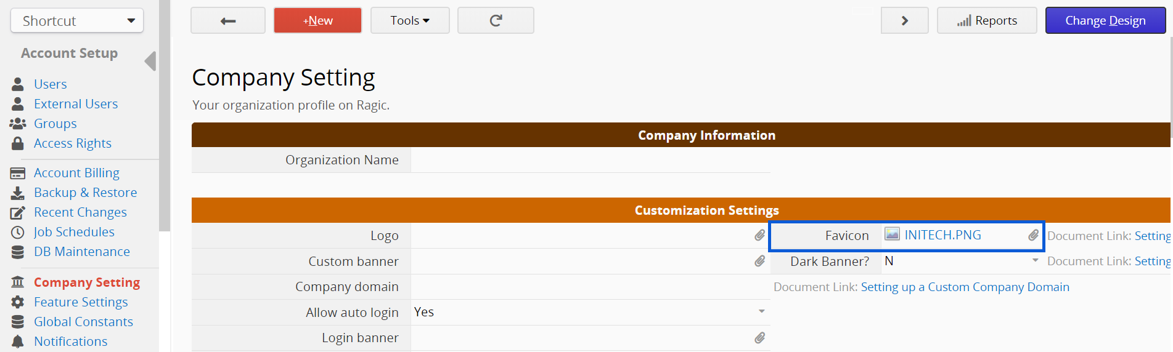Click the +New button
1173x352 pixels.
pyautogui.click(x=317, y=21)
